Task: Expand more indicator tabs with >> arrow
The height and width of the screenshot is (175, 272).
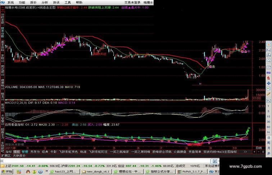Action: (x=245, y=152)
